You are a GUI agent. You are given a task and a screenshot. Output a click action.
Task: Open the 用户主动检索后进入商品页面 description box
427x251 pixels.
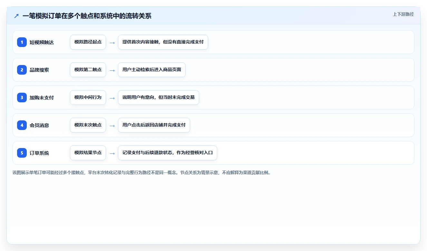pos(152,70)
